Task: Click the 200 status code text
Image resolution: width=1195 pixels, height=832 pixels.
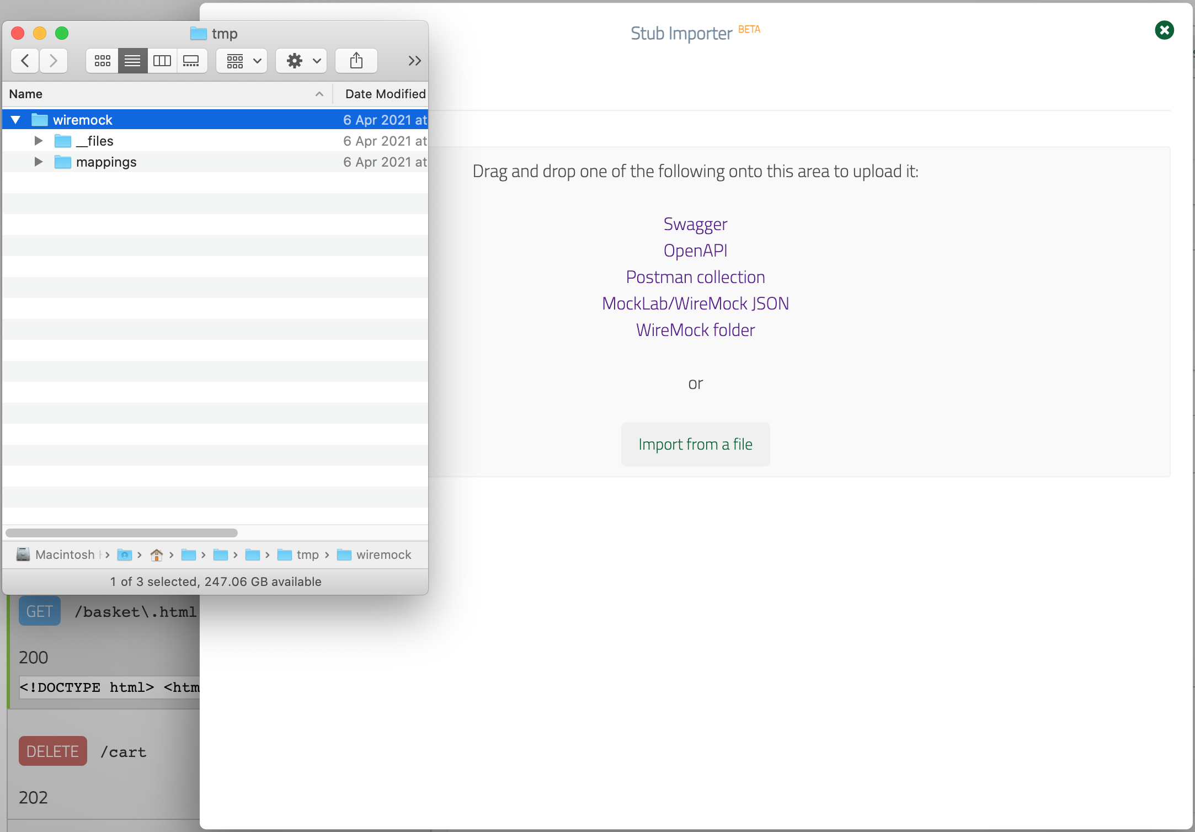Action: click(34, 657)
